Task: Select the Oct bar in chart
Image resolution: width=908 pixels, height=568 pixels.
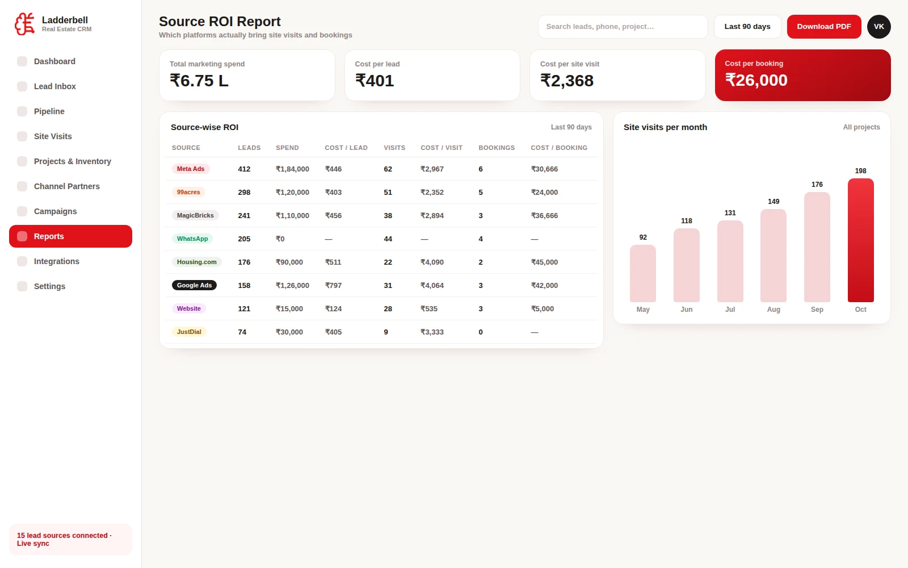Action: [x=860, y=240]
